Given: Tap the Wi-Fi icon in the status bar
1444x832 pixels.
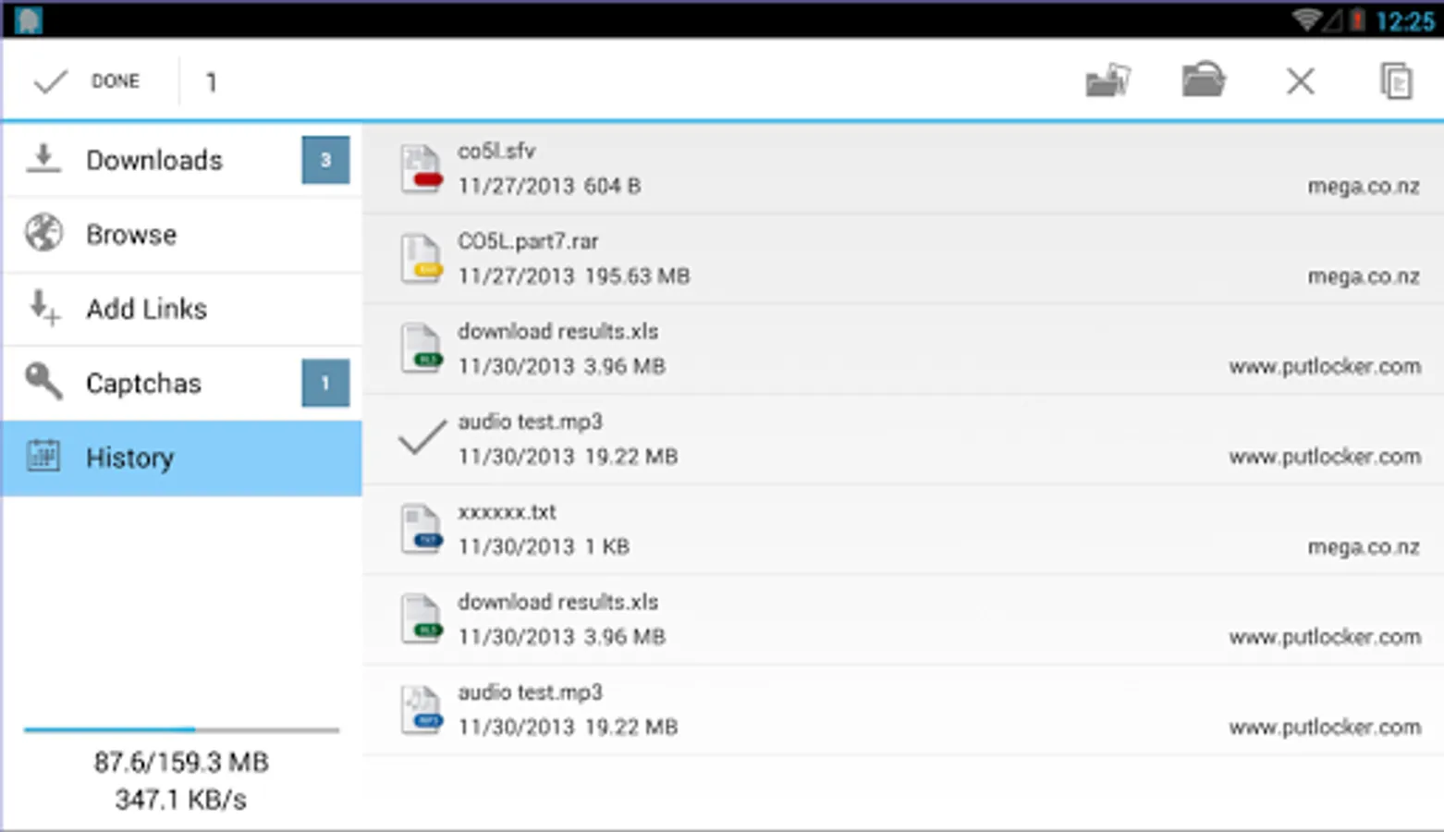Looking at the screenshot, I should pos(1305,19).
